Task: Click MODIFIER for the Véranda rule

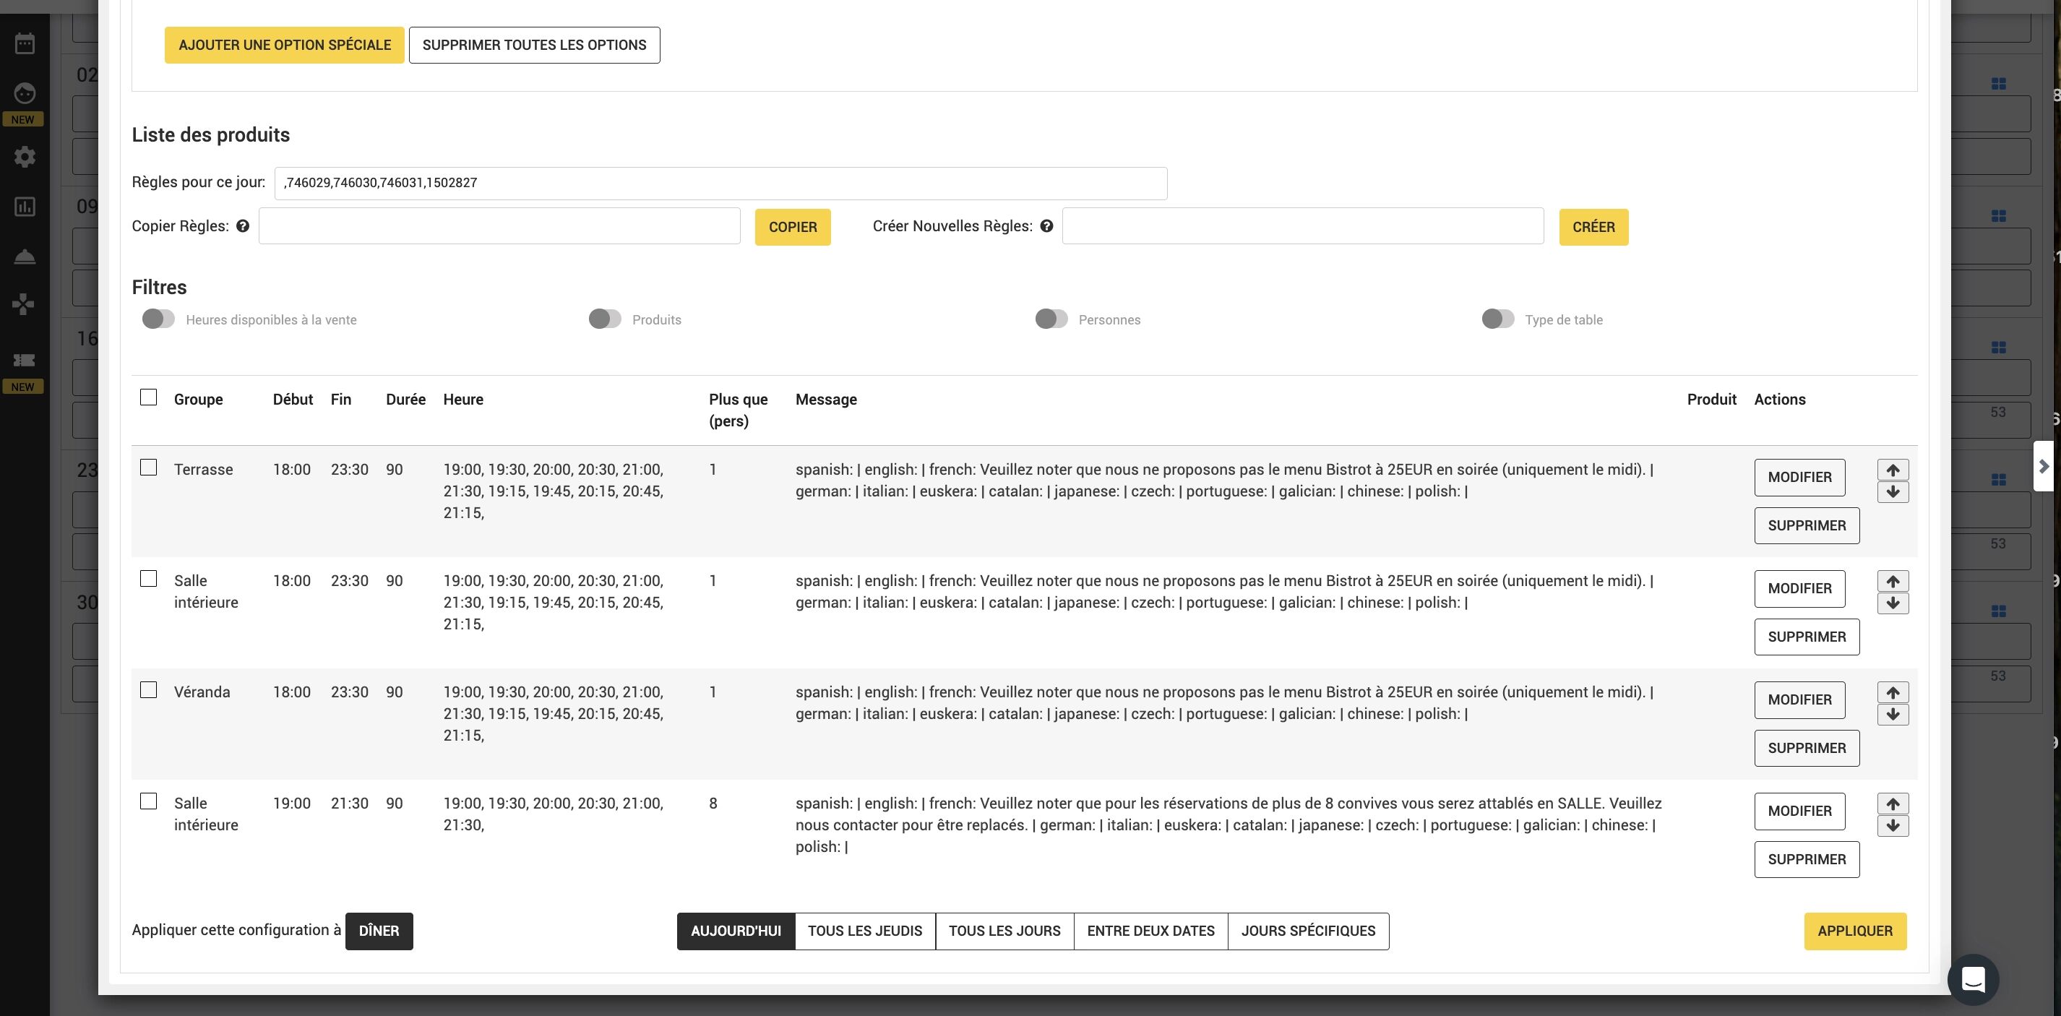Action: click(1799, 700)
